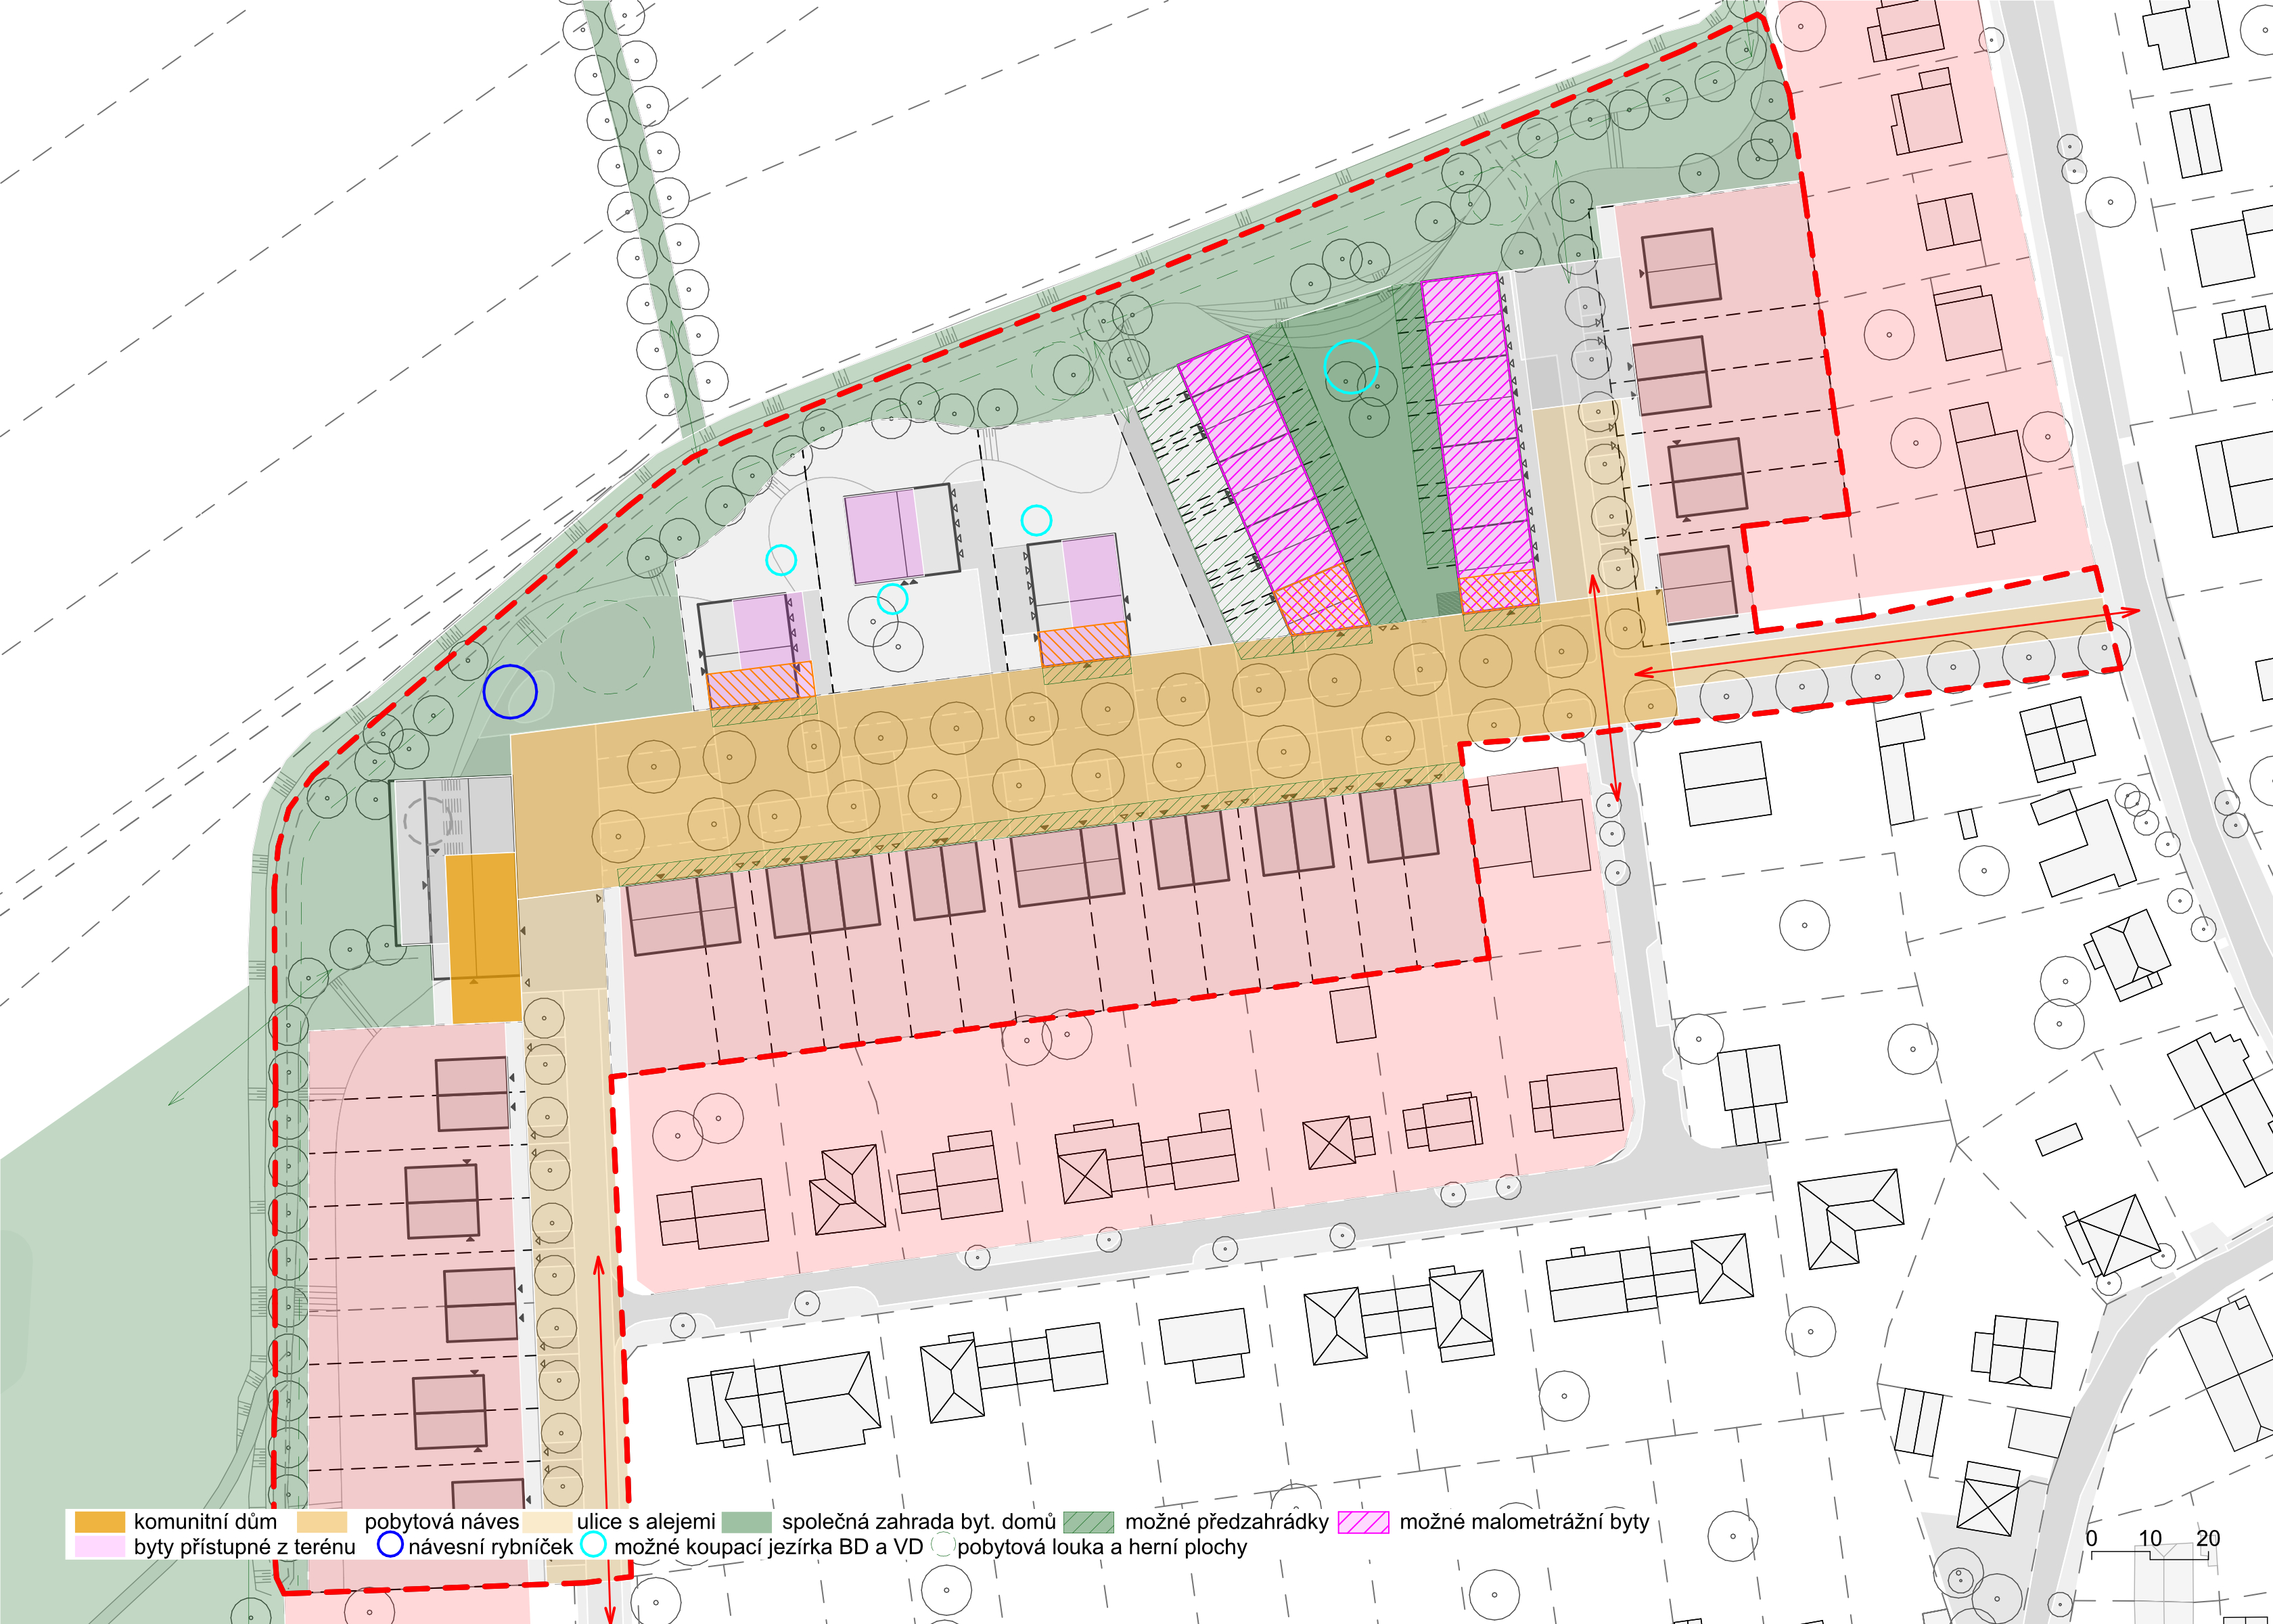Click the ulice s alejemi legend swatch

pos(547,1522)
